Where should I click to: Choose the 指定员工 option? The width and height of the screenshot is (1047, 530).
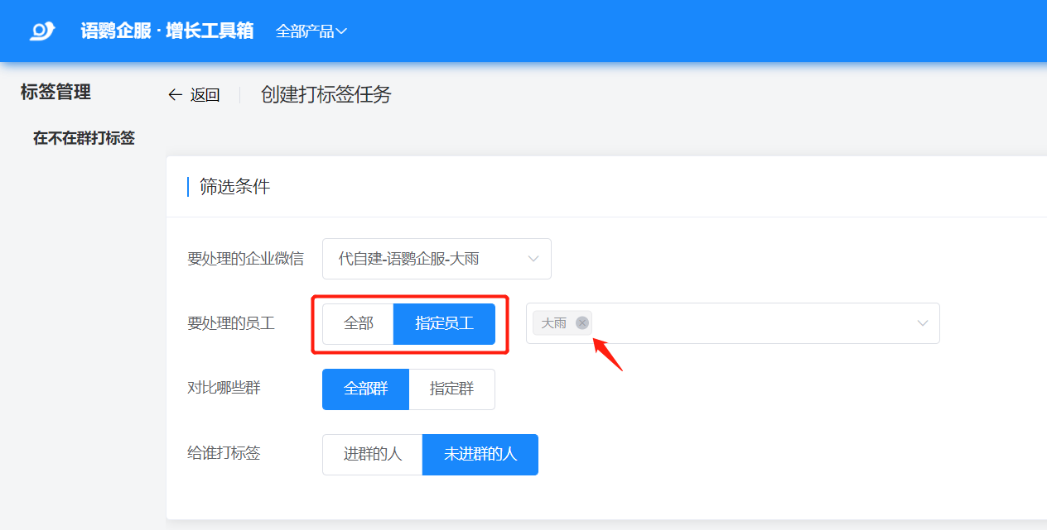[444, 323]
